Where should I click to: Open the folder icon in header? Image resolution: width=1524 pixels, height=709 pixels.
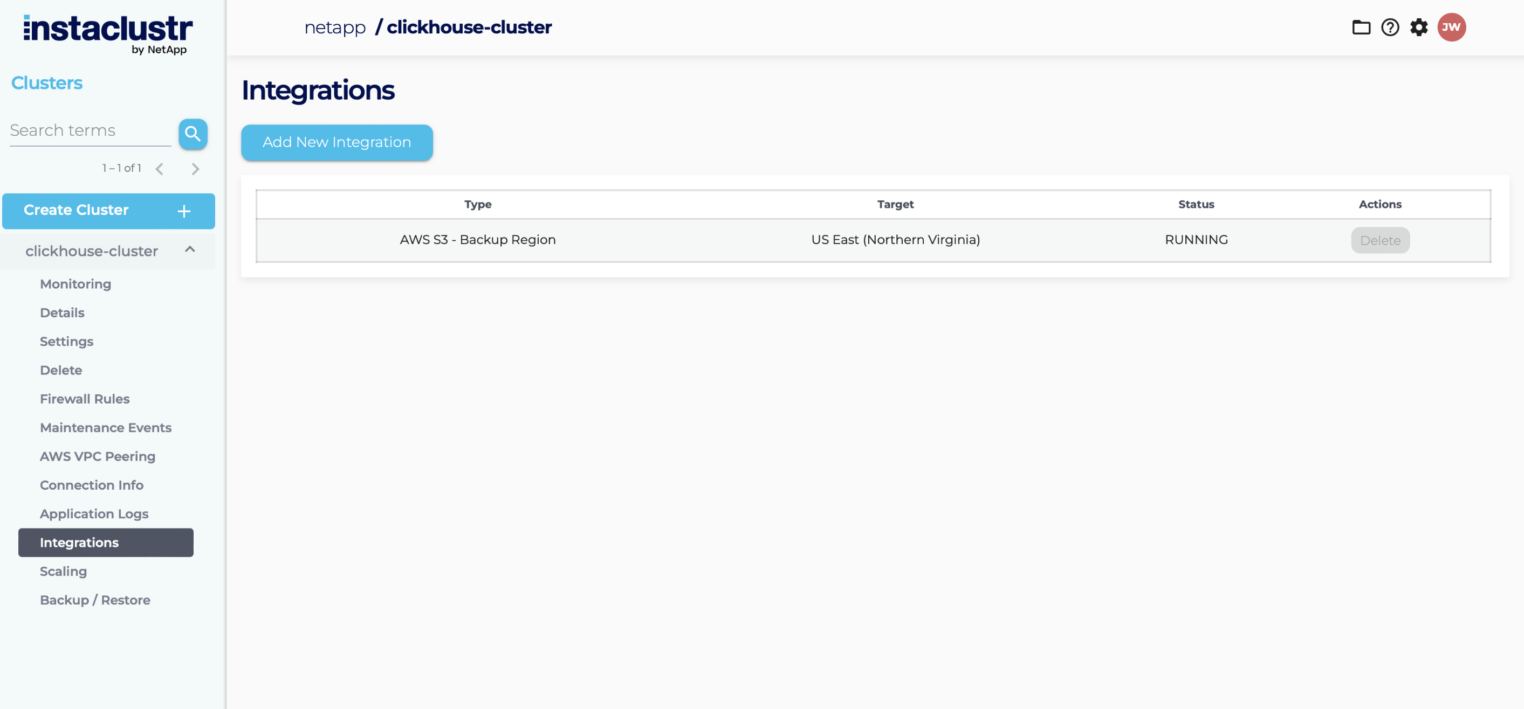click(1361, 27)
